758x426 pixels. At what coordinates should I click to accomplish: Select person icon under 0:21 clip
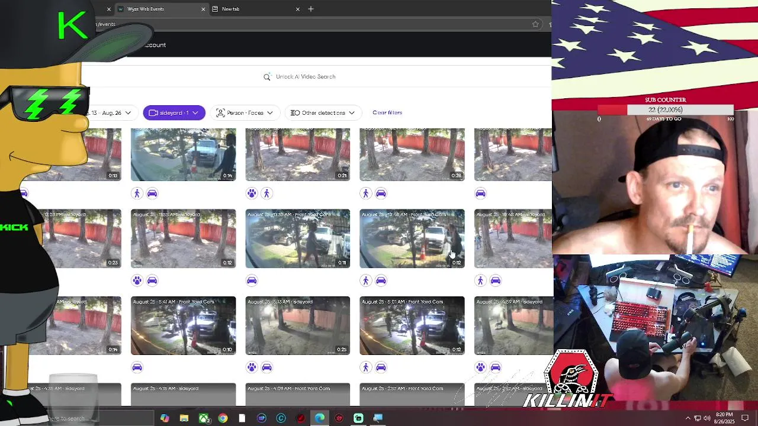pos(266,193)
